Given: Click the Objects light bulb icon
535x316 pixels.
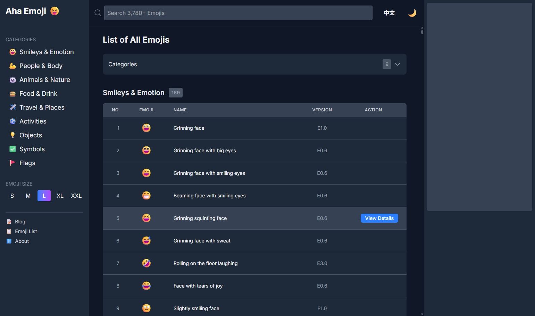Looking at the screenshot, I should pyautogui.click(x=12, y=135).
